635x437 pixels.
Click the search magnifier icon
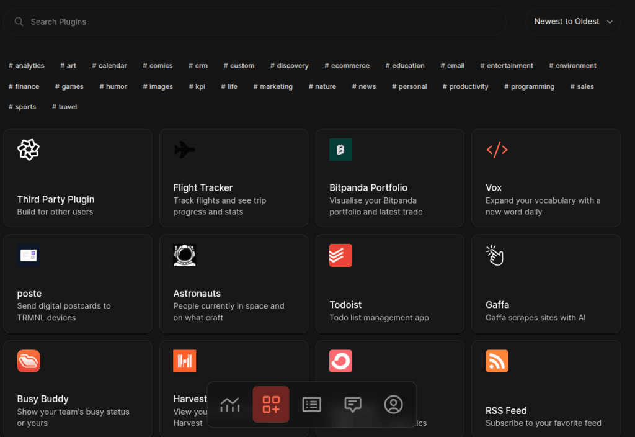click(19, 22)
